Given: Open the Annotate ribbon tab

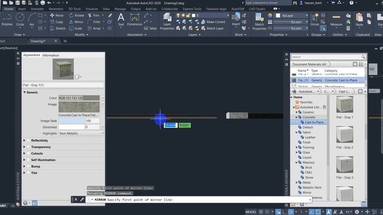Looking at the screenshot, I should 37,9.
